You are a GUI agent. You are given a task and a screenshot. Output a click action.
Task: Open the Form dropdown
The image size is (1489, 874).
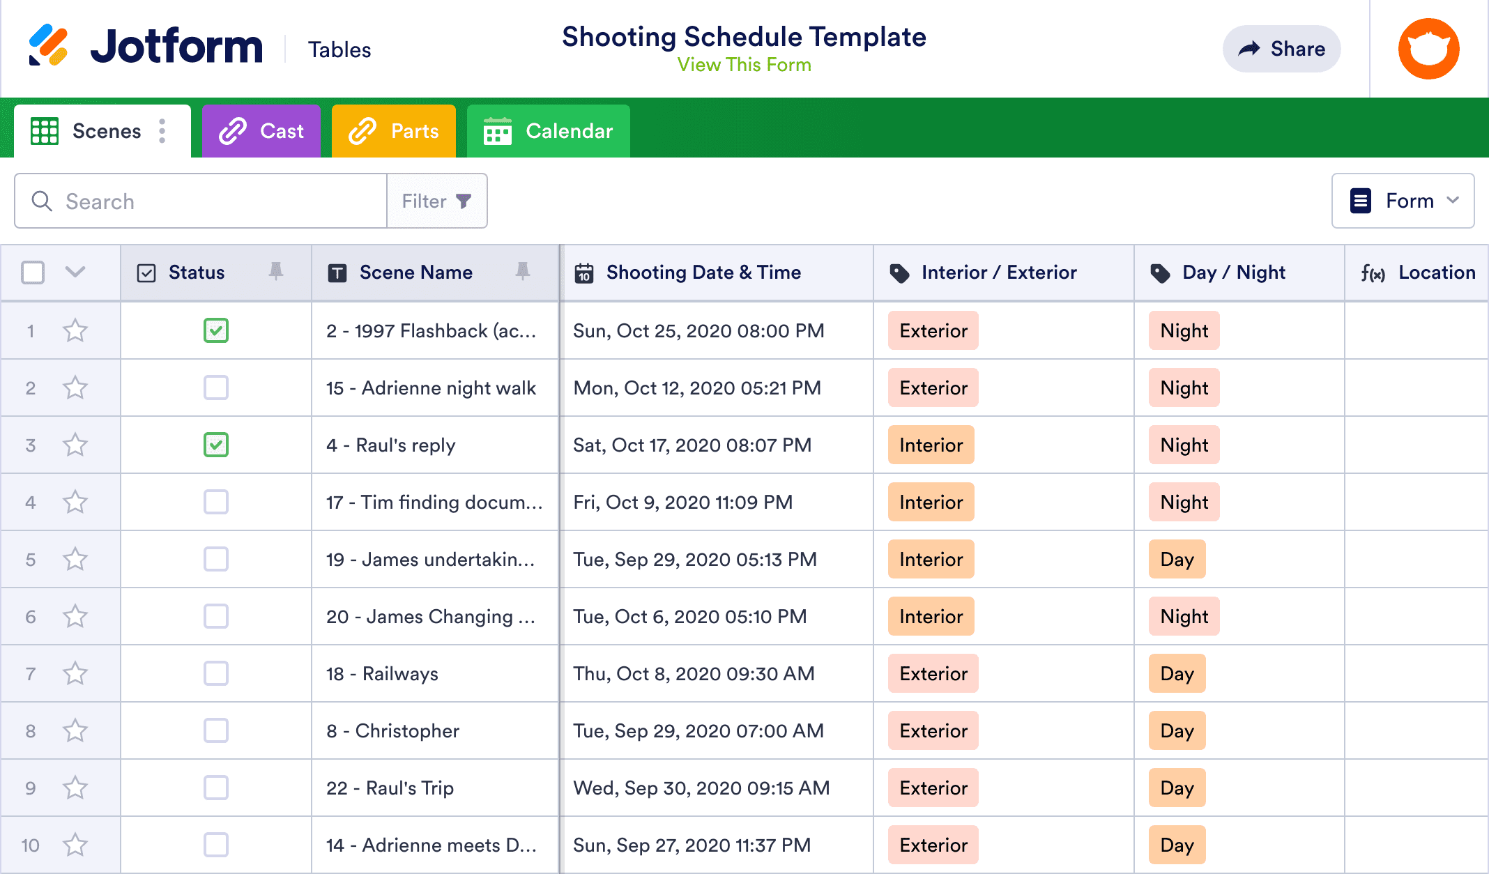pyautogui.click(x=1403, y=201)
